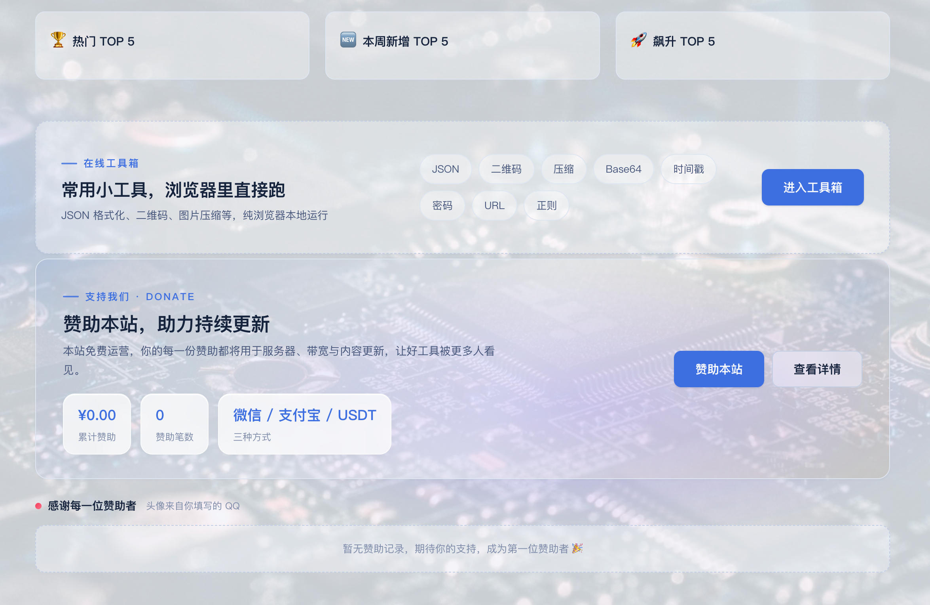Viewport: 930px width, 605px height.
Task: Click the rocket icon beside 飙升 TOP 5
Action: coord(638,40)
